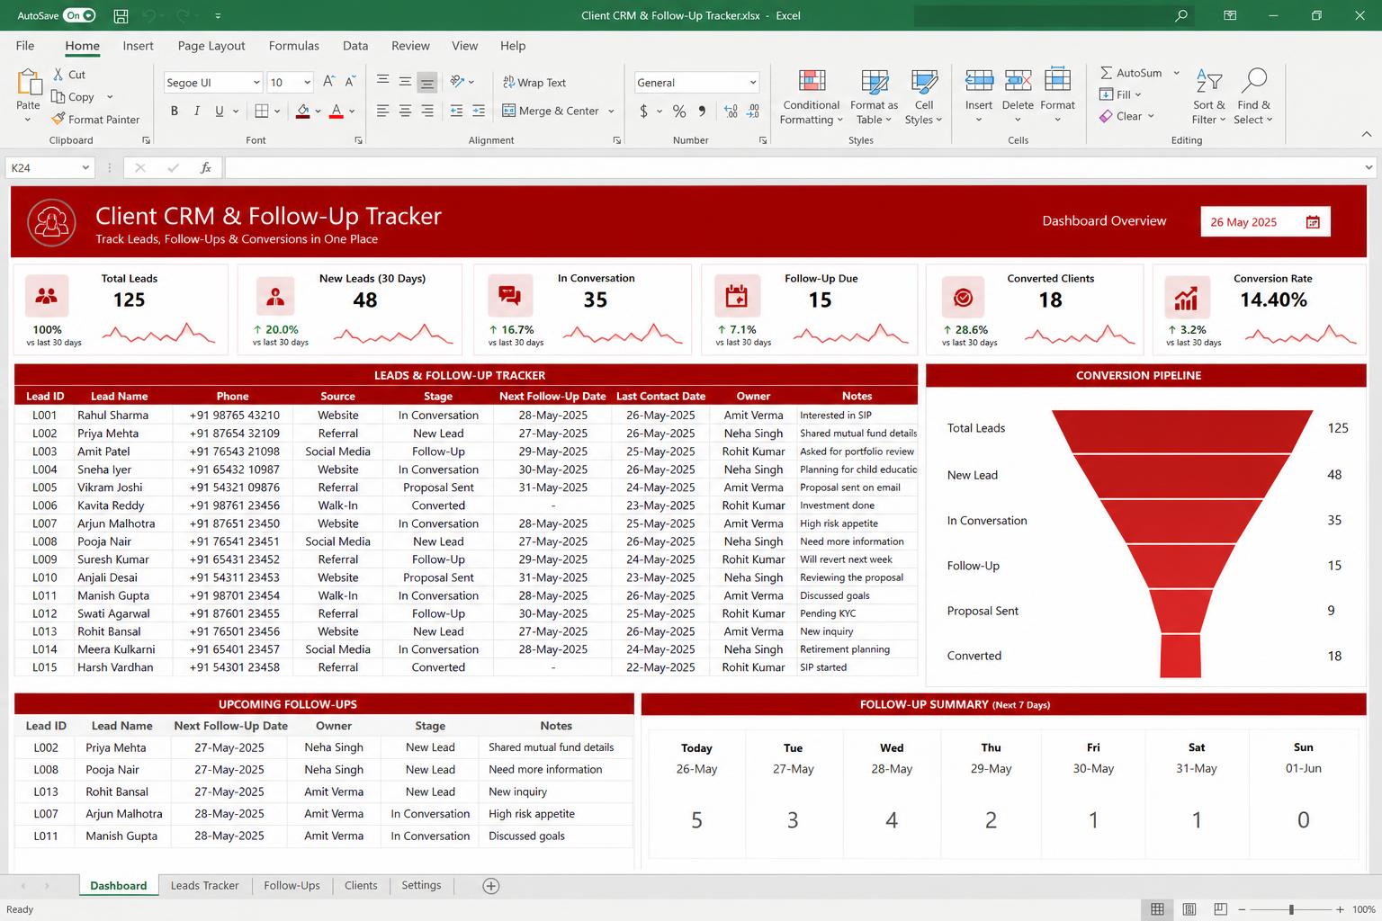
Task: Toggle Center alignment
Action: pyautogui.click(x=405, y=111)
